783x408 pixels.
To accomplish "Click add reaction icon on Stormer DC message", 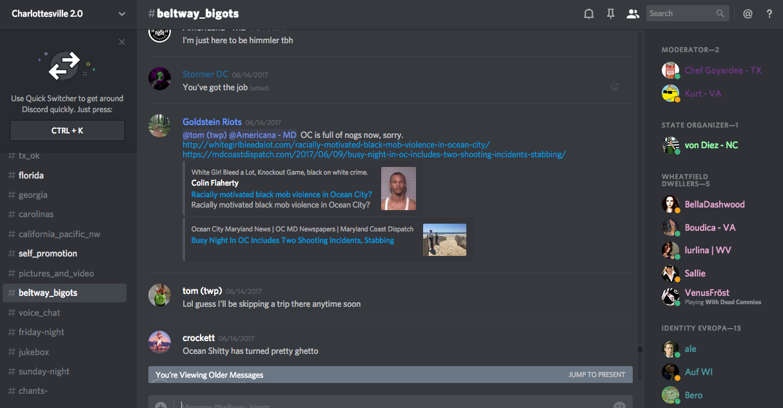I will coord(615,87).
